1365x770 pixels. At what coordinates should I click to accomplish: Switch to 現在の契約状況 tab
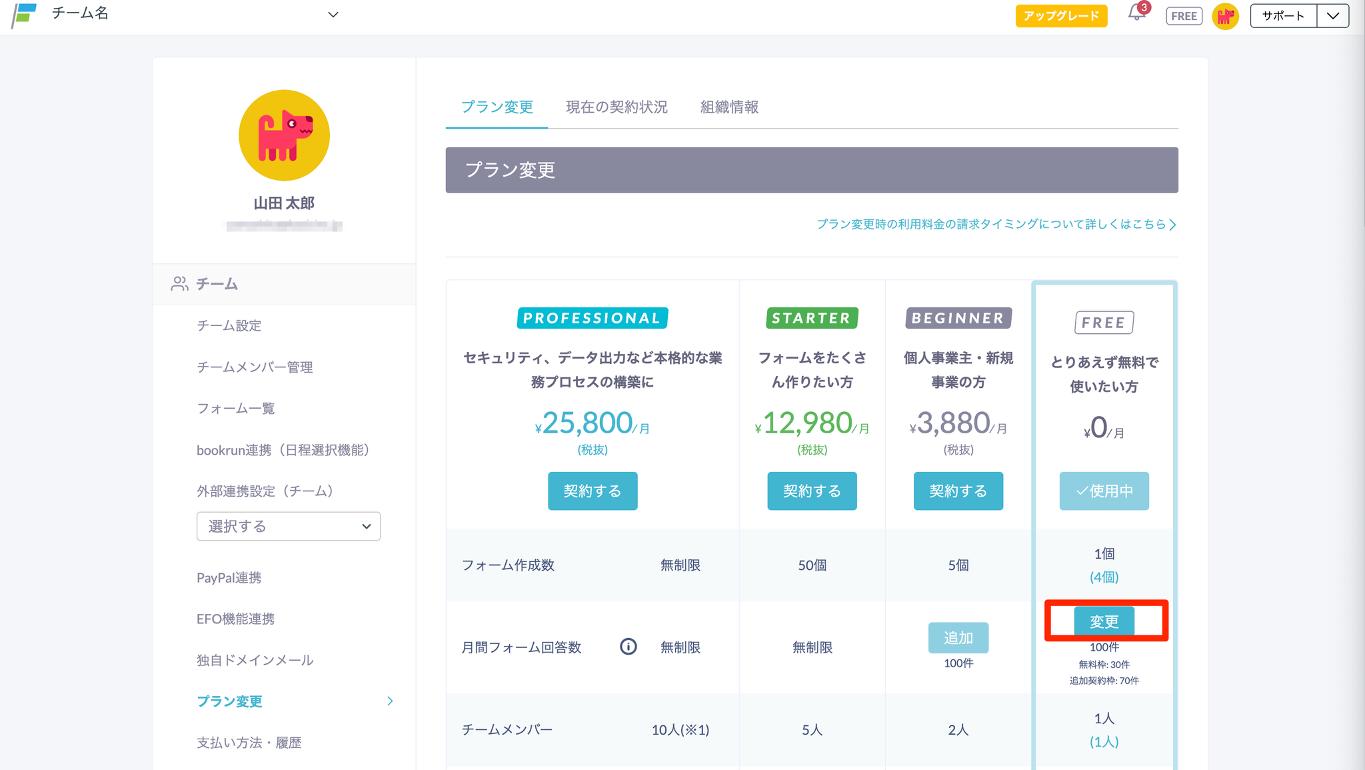pos(617,107)
